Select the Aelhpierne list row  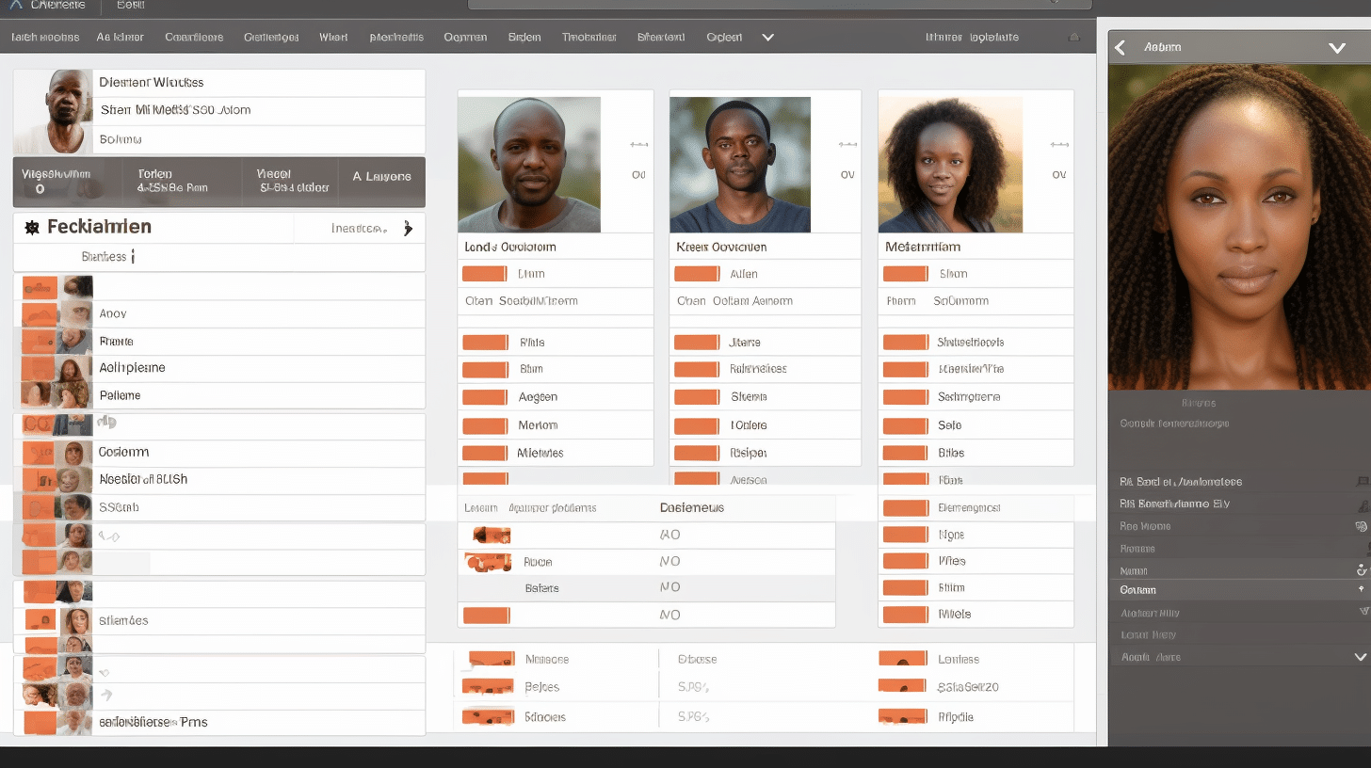coord(219,369)
